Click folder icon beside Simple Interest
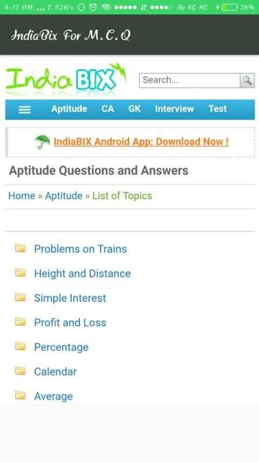Image resolution: width=259 pixels, height=462 pixels. pyautogui.click(x=21, y=297)
